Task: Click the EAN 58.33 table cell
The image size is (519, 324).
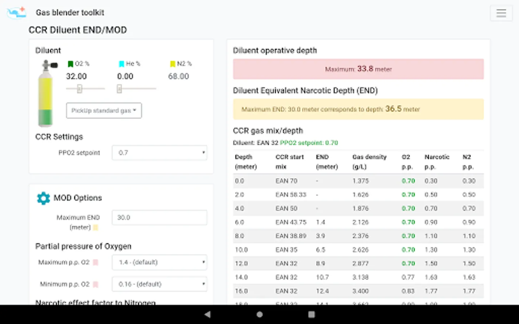Action: pyautogui.click(x=291, y=195)
